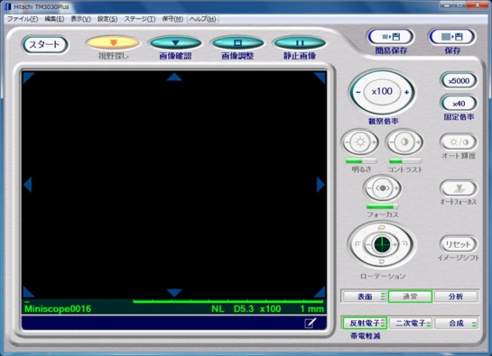Open the ファイル(F) menu
The height and width of the screenshot is (356, 492).
tap(23, 19)
